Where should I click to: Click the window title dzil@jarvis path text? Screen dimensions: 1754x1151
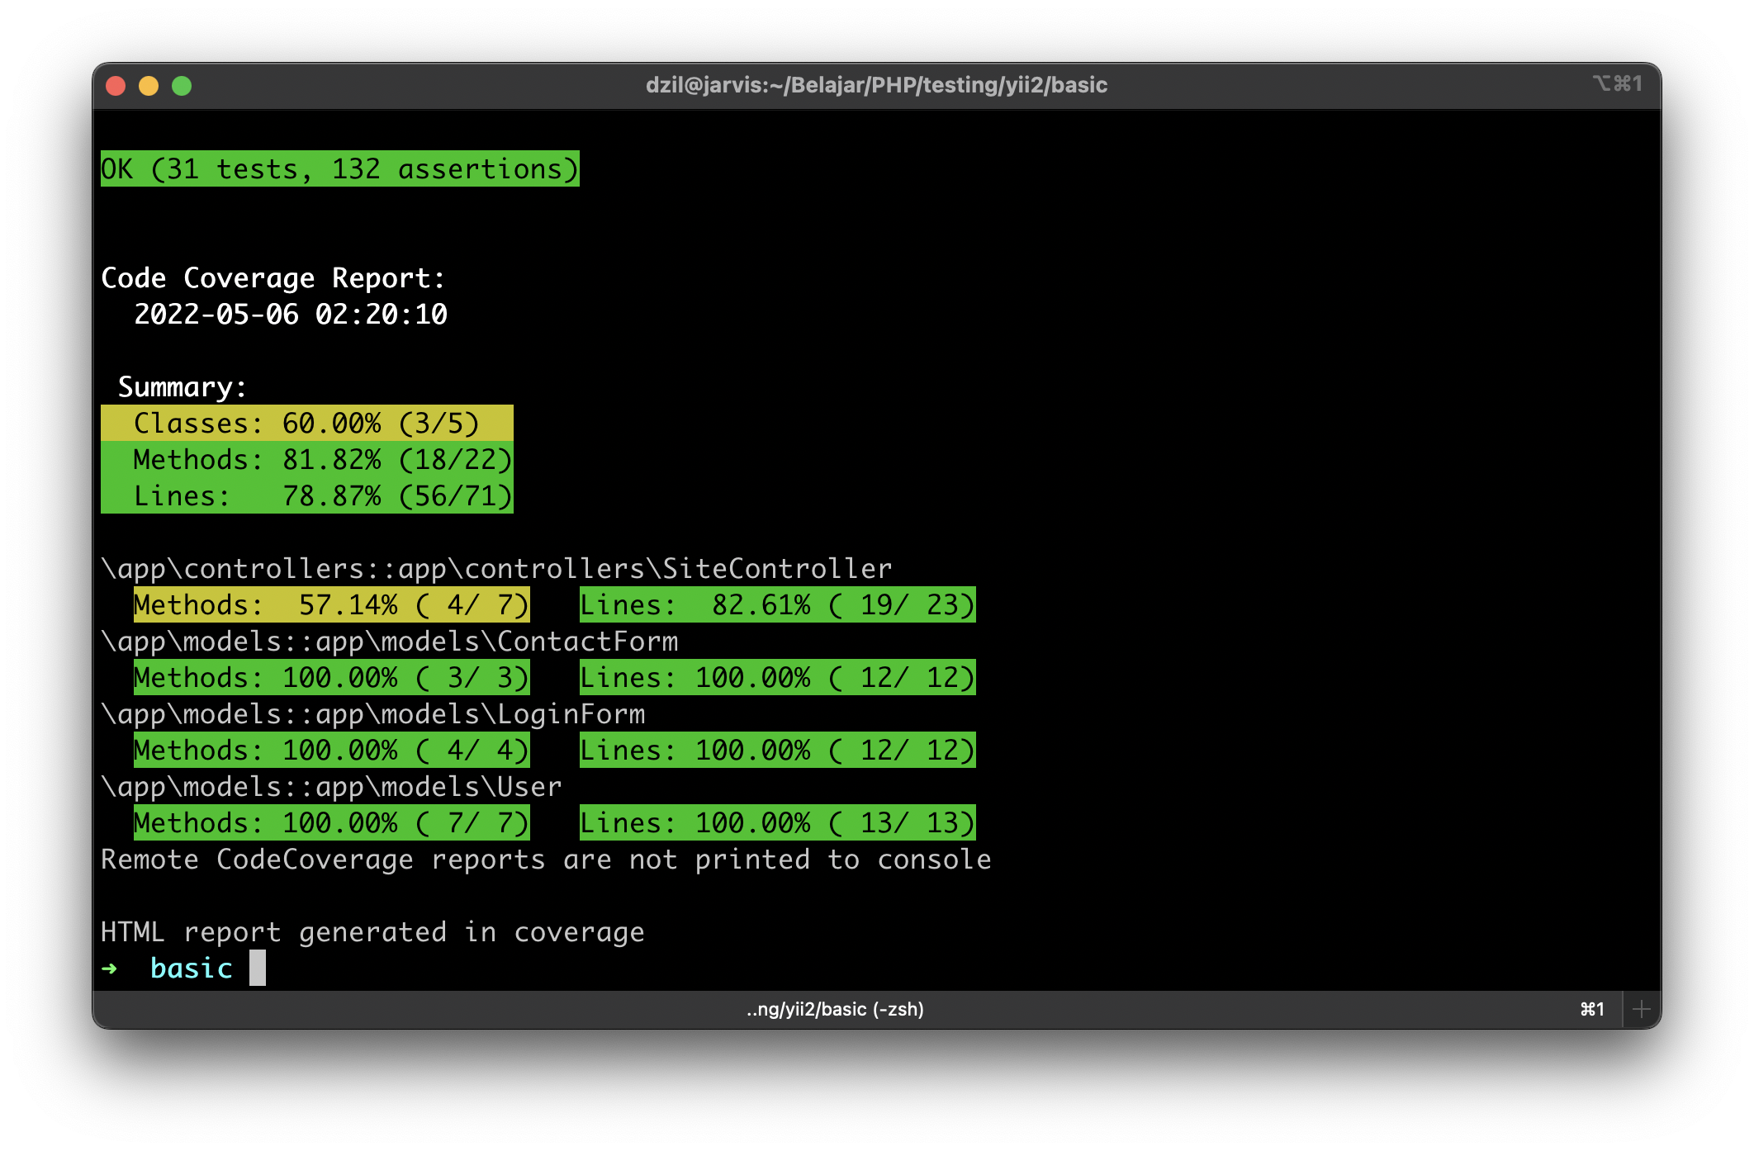876,85
